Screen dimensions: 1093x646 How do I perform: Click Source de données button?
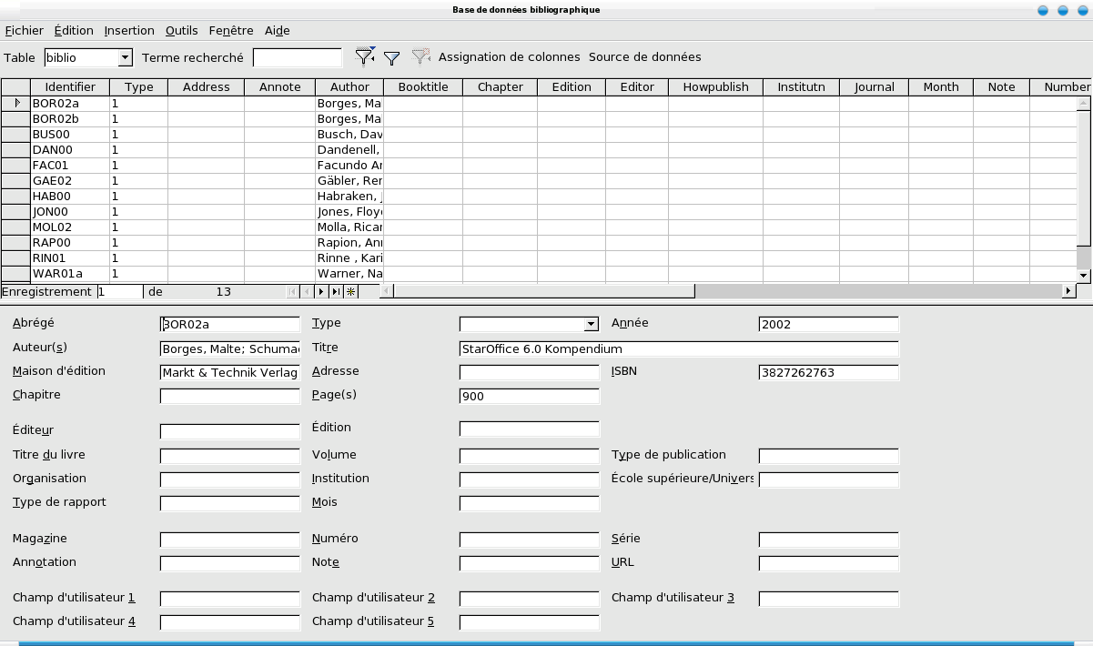click(644, 57)
